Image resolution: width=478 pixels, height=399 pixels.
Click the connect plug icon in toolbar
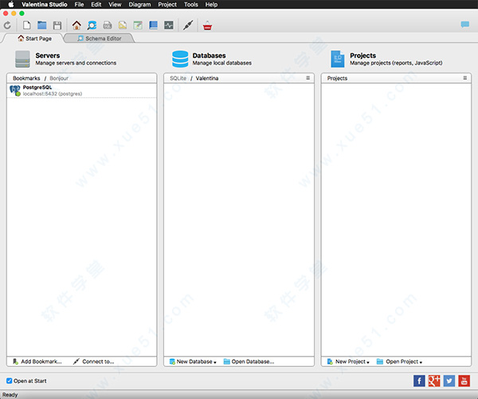188,25
